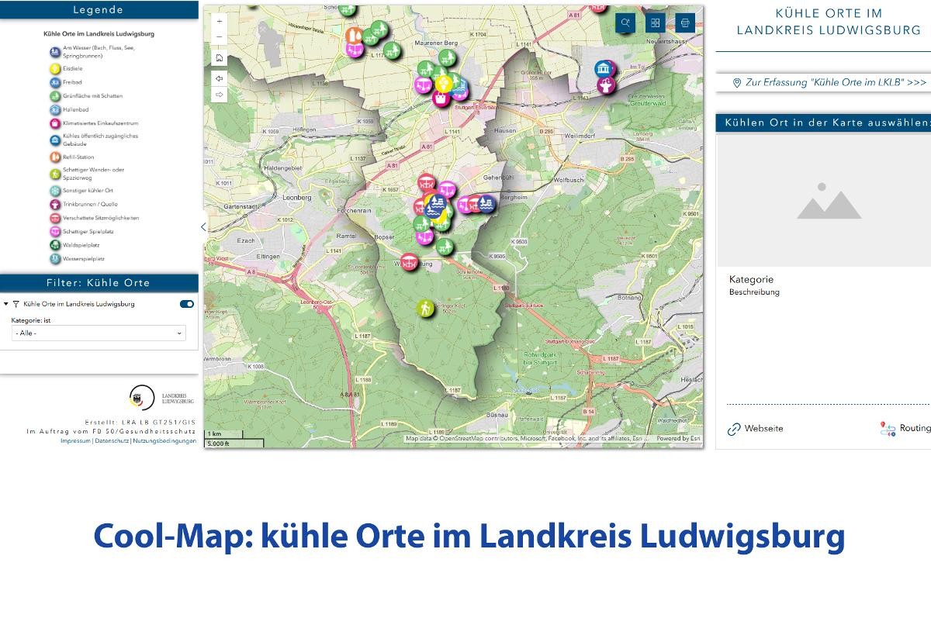Click the Routing button
931x618 pixels.
908,428
